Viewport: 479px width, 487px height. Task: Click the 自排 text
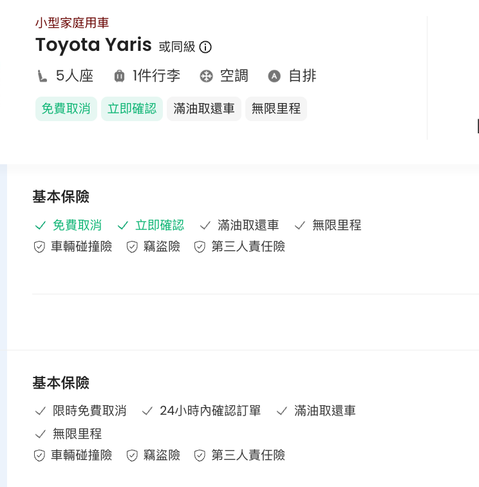pyautogui.click(x=303, y=76)
